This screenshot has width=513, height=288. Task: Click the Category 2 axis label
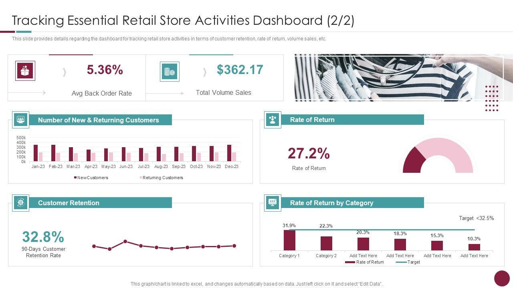click(326, 256)
